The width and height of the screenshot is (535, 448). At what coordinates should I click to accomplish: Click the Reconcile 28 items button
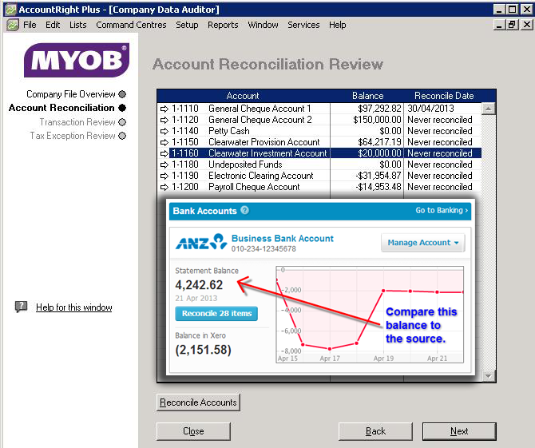point(216,314)
